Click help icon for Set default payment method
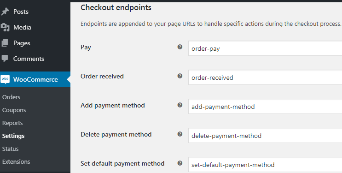 point(180,163)
